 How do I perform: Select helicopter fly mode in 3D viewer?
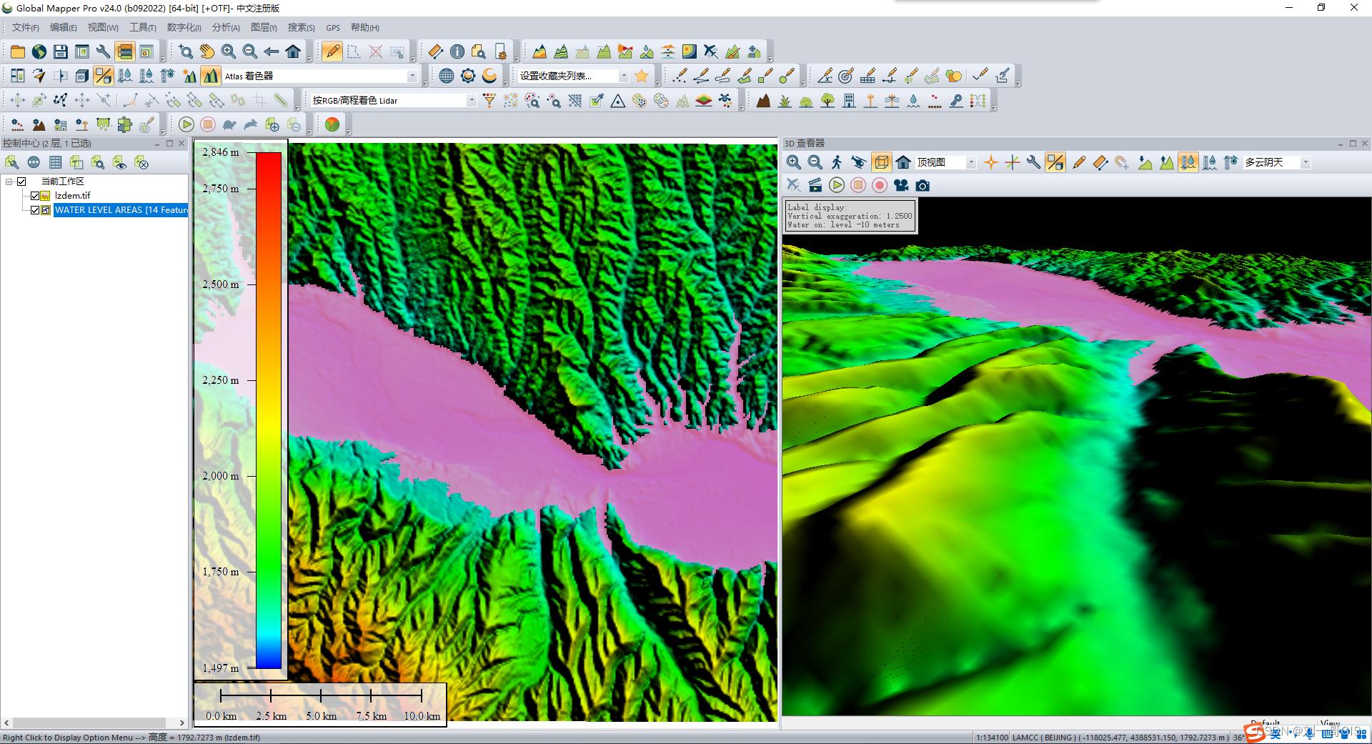tap(858, 163)
